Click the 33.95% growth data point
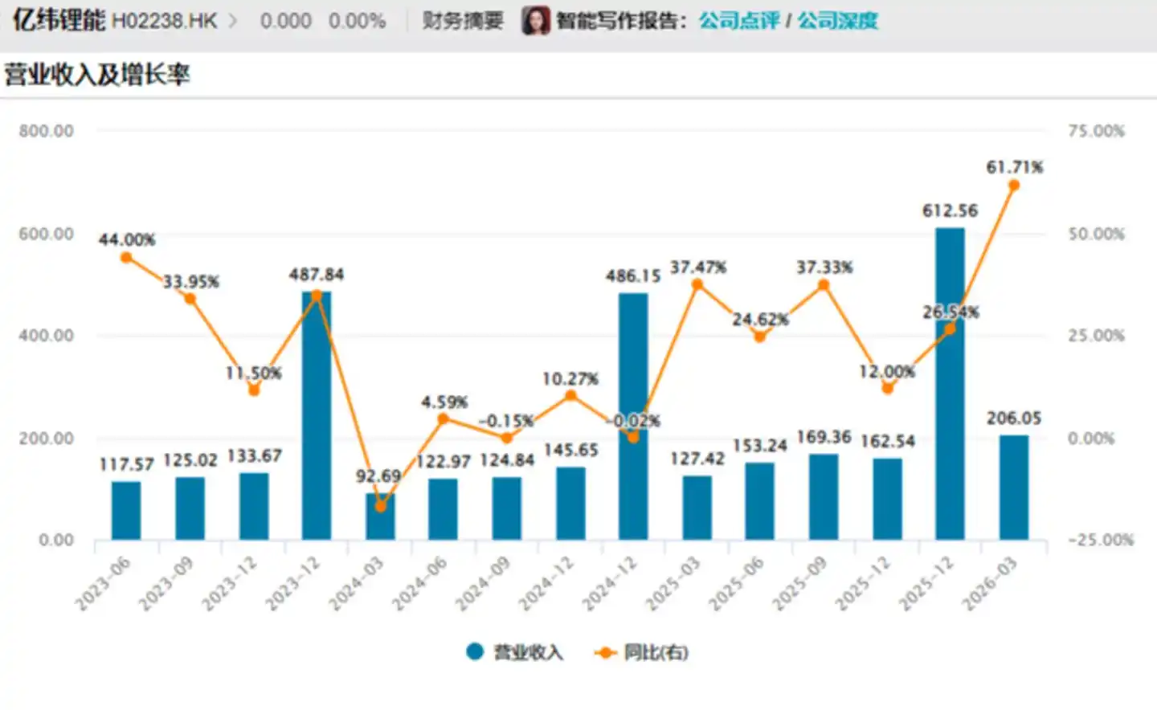1157x710 pixels. coord(190,299)
